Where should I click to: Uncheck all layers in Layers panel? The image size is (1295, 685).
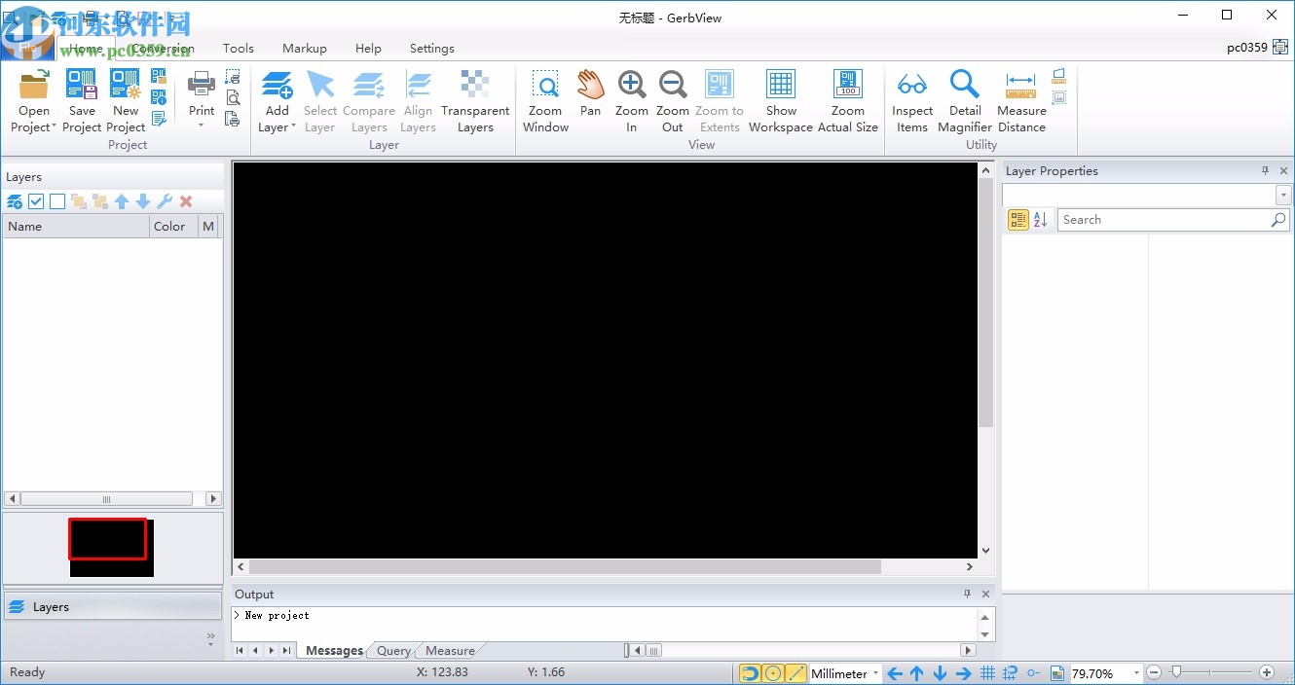click(56, 201)
